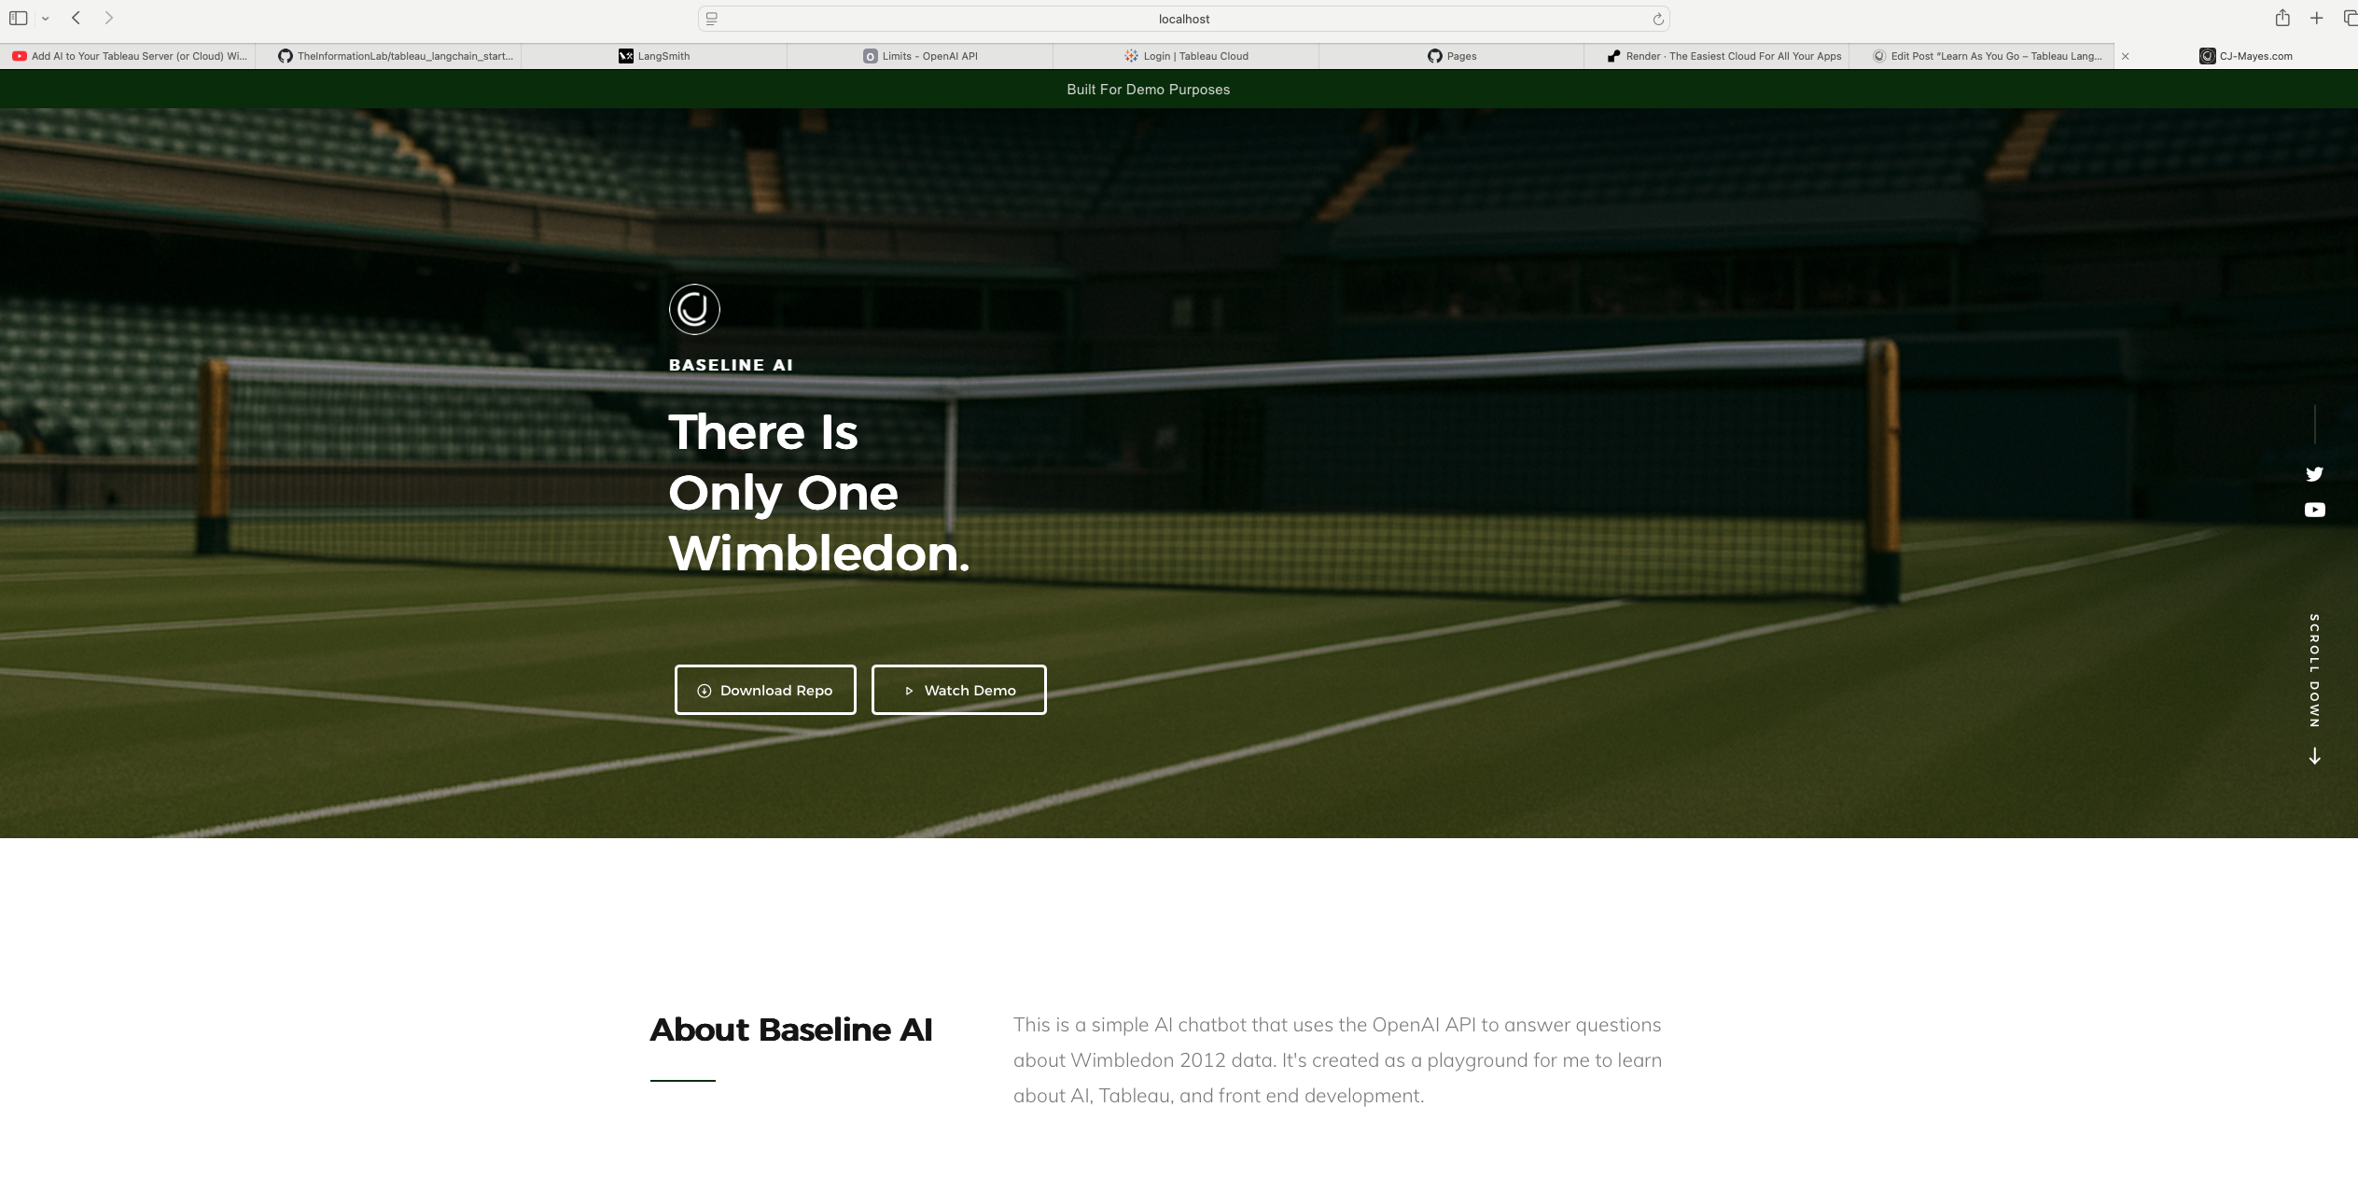This screenshot has width=2358, height=1177.
Task: Go back with the back arrow
Action: [77, 18]
